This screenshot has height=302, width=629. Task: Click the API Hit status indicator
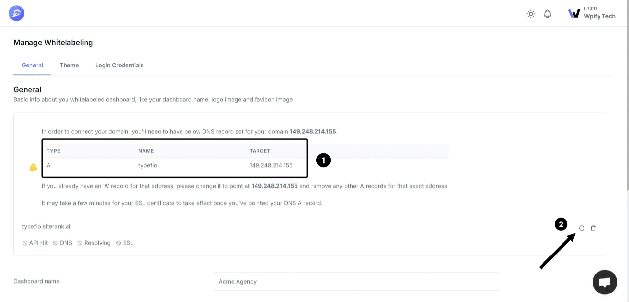point(35,243)
